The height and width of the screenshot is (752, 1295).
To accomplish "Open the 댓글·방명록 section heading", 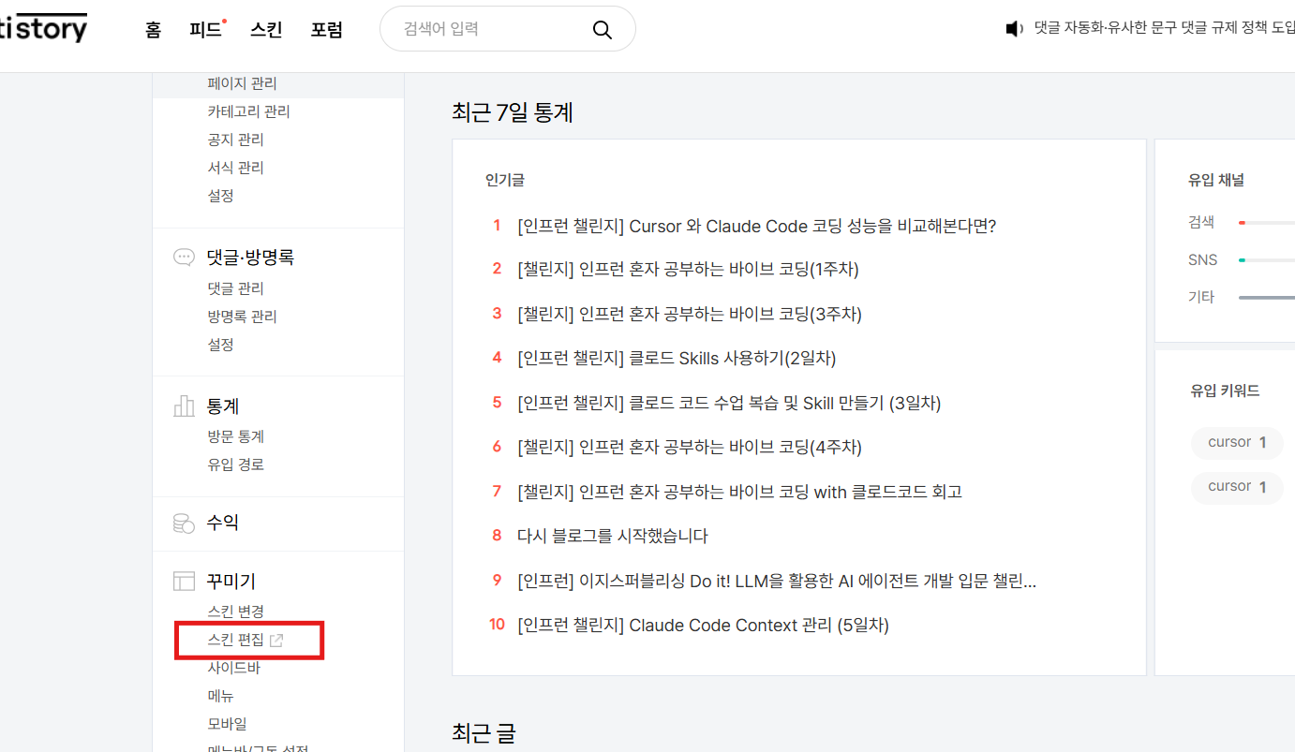I will (250, 257).
